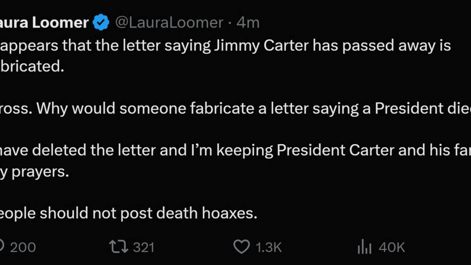471x265 pixels.
Task: Click the repost arrows icon
Action: pyautogui.click(x=118, y=247)
